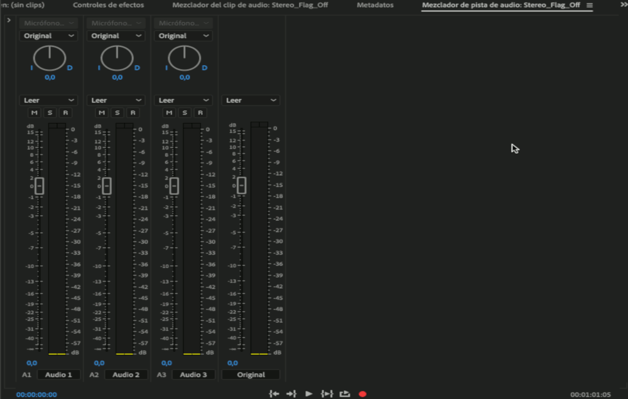Viewport: 628px width, 399px height.
Task: Open the audio track mixer panel menu
Action: tap(589, 5)
